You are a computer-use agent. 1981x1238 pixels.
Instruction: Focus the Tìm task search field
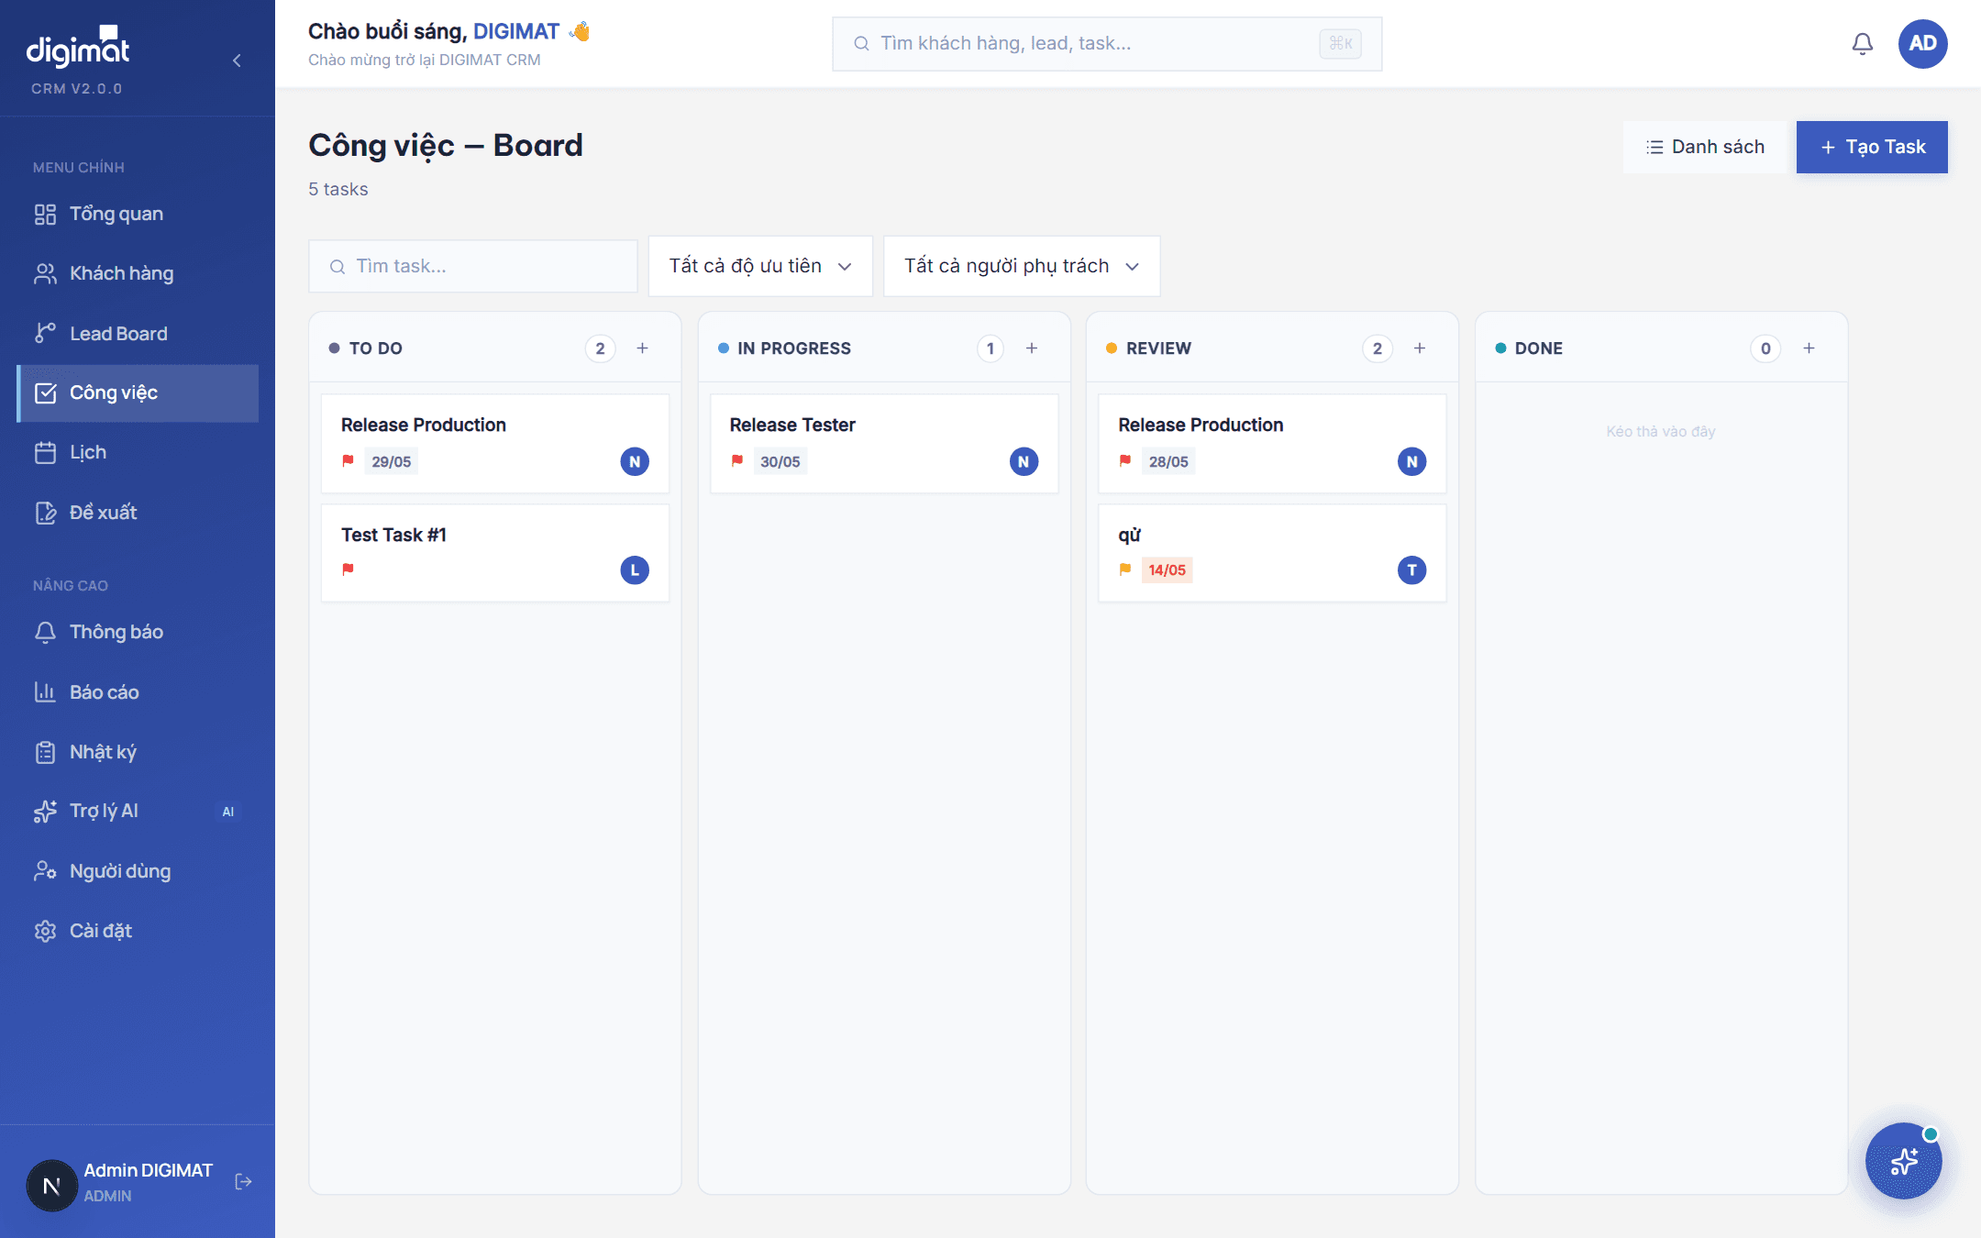coord(473,266)
